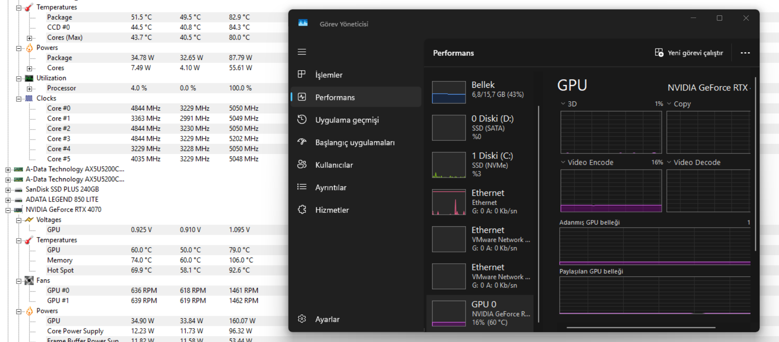Select the GPU #1 fan row

point(153,301)
